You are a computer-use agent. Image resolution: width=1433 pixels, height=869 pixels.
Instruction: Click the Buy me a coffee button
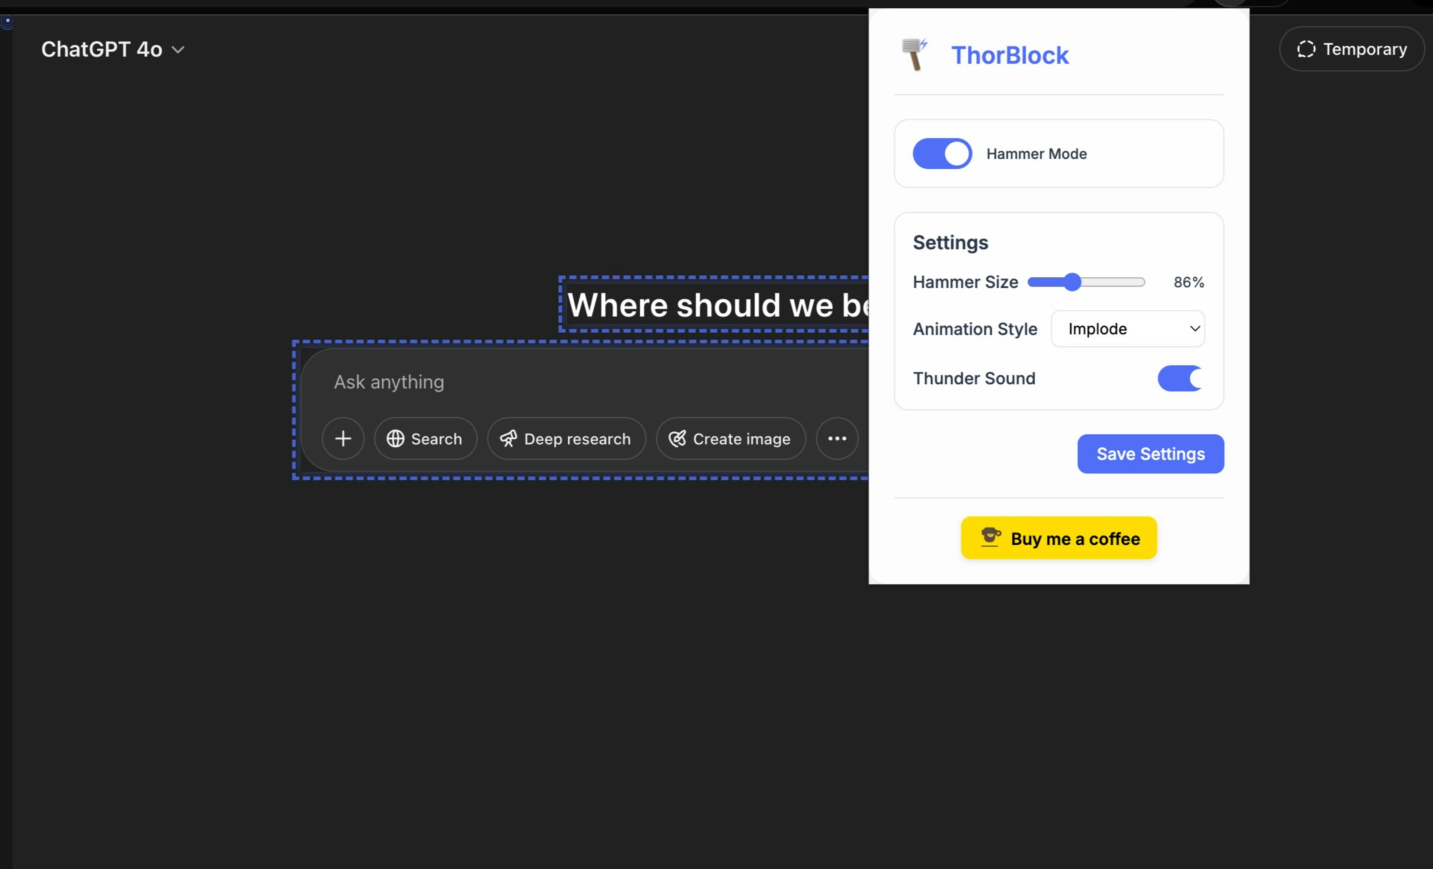pos(1059,538)
